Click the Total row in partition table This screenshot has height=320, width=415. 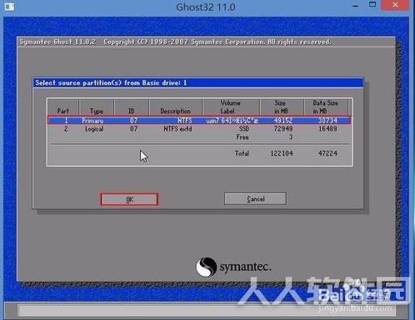click(199, 153)
